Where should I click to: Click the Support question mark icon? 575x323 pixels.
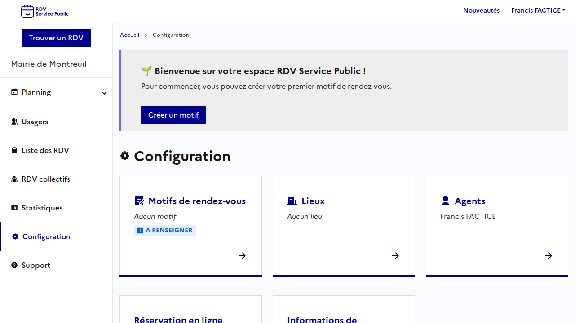14,265
